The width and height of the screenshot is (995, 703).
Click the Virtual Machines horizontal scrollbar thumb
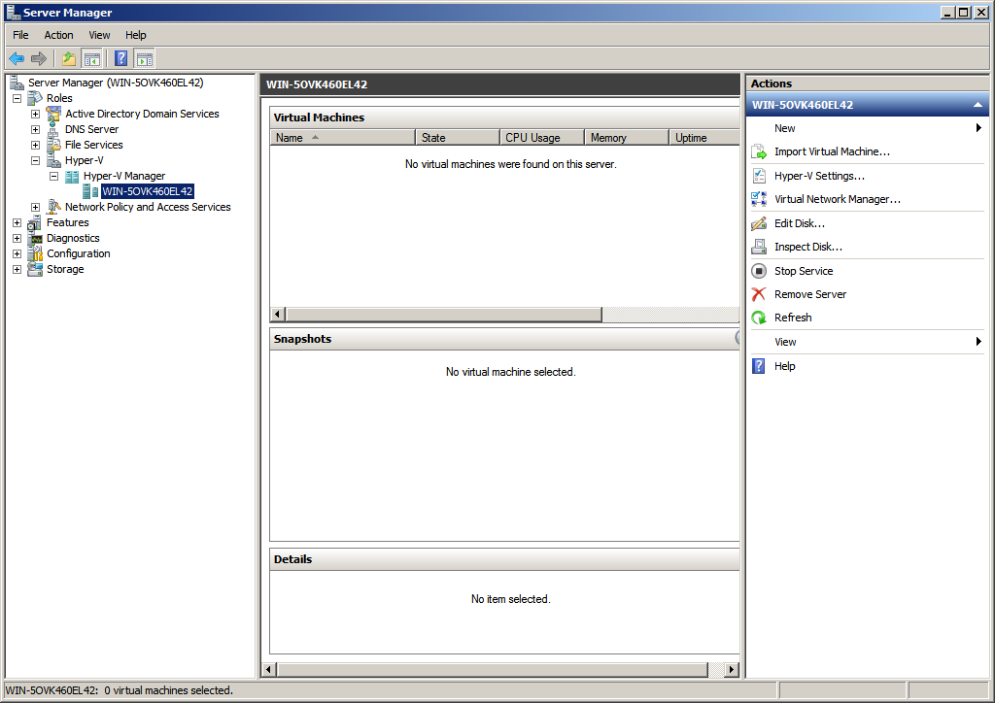[443, 315]
